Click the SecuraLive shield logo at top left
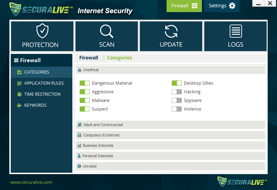 [15, 10]
